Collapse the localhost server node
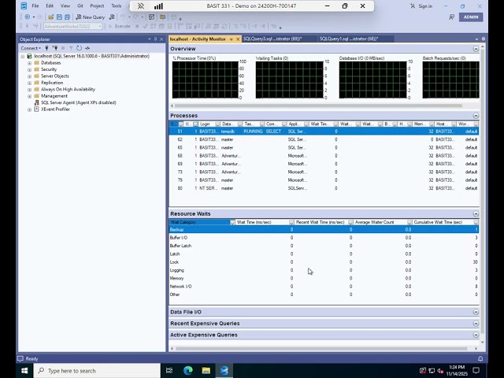Screen dimensions: 504x378 23,56
